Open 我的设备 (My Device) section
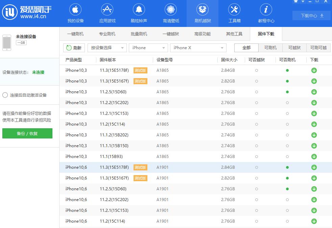Screen dimensions: 332x228 click(x=75, y=13)
